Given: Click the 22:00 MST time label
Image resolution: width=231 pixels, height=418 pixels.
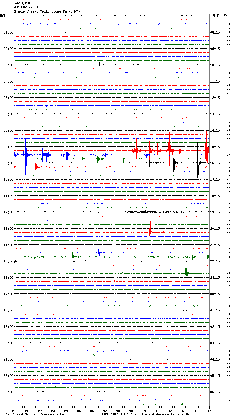Looking at the screenshot, I should (x=8, y=376).
